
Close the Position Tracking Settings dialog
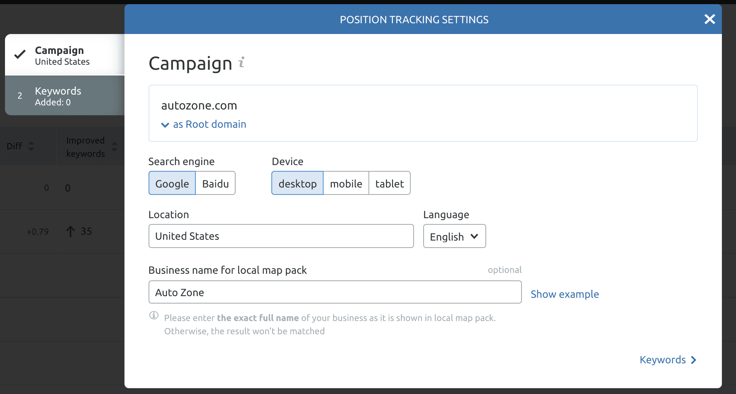709,19
